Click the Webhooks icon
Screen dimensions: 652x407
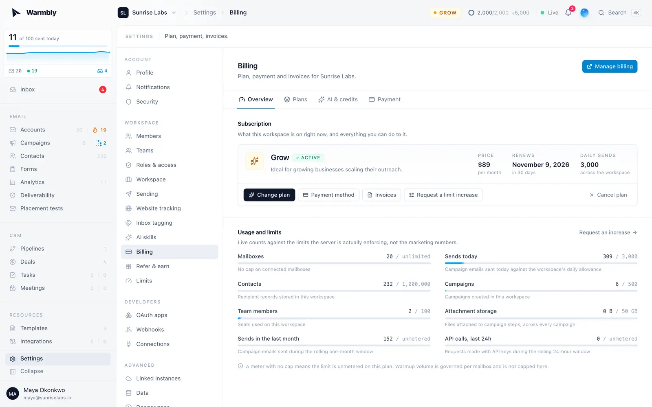point(128,330)
